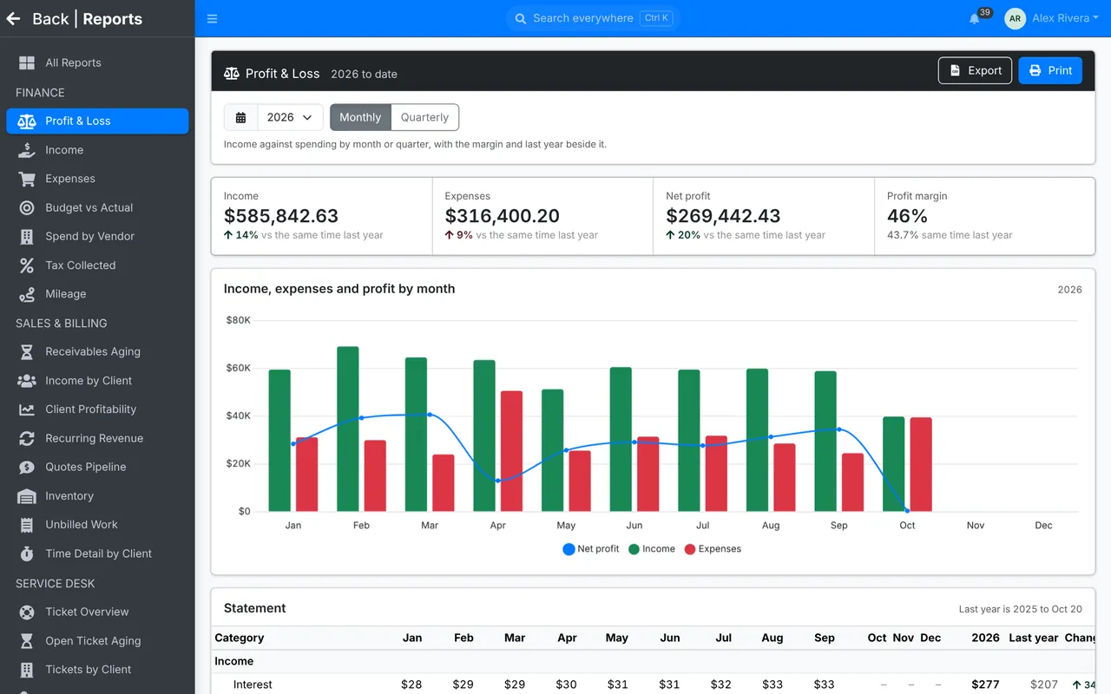Go to Budget vs Actual report

point(97,207)
